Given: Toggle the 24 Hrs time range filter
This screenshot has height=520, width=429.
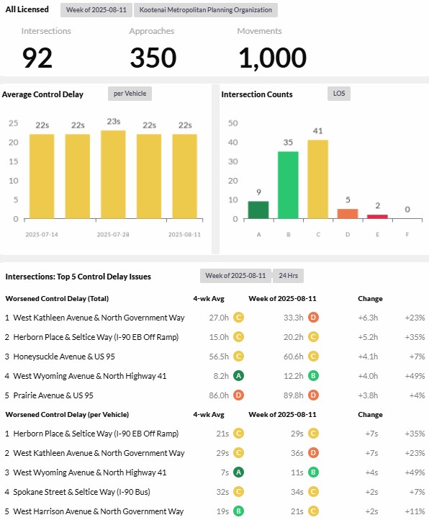Looking at the screenshot, I should [x=288, y=276].
